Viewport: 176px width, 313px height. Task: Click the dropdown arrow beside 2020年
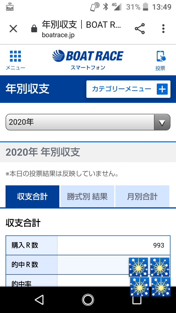pyautogui.click(x=162, y=122)
